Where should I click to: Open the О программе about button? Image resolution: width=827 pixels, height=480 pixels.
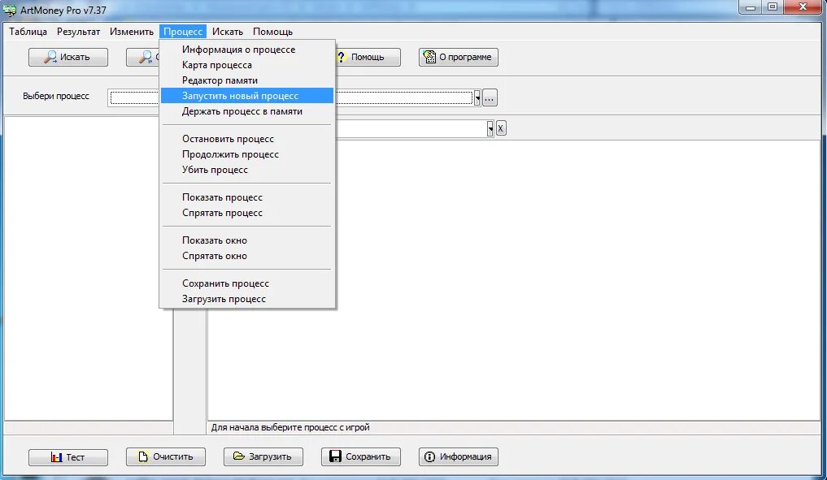[459, 57]
